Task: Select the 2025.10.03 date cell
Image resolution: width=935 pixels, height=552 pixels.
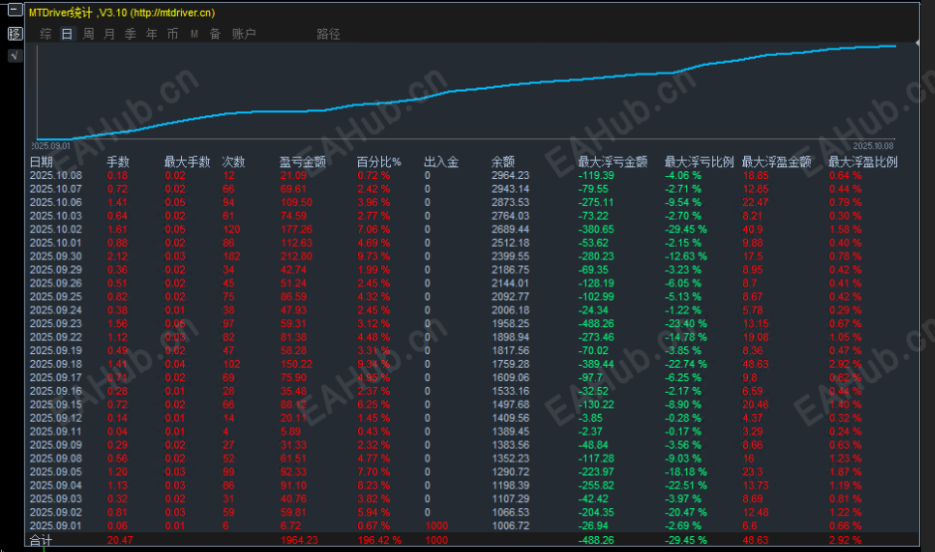Action: pyautogui.click(x=56, y=216)
